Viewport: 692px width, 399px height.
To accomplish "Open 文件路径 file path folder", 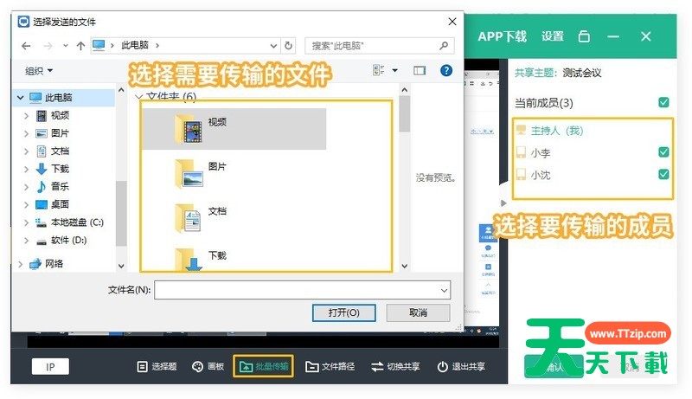I will click(312, 367).
